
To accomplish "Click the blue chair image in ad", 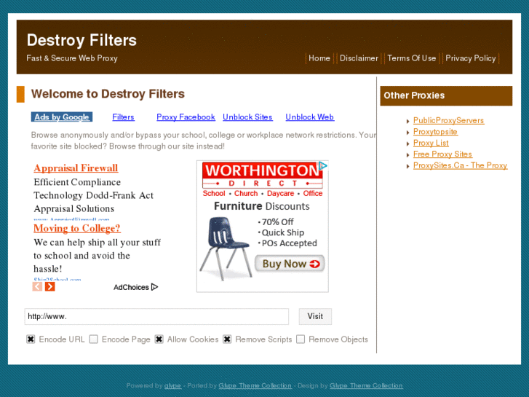I will 226,248.
